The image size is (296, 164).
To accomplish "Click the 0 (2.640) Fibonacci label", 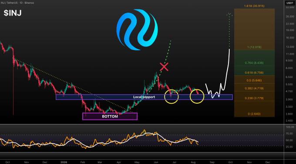I will click(254, 114).
